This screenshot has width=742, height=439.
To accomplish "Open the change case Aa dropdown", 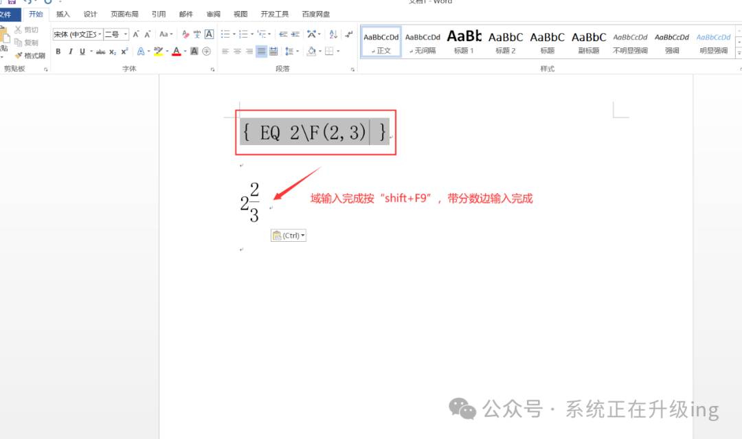I will click(x=166, y=34).
